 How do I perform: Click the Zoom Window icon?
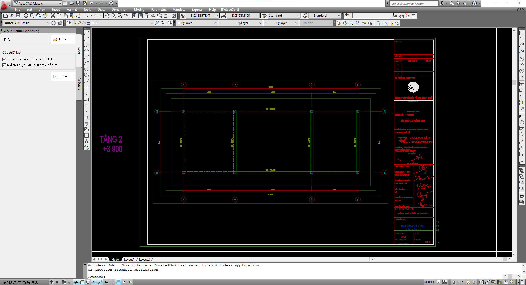coord(120,16)
